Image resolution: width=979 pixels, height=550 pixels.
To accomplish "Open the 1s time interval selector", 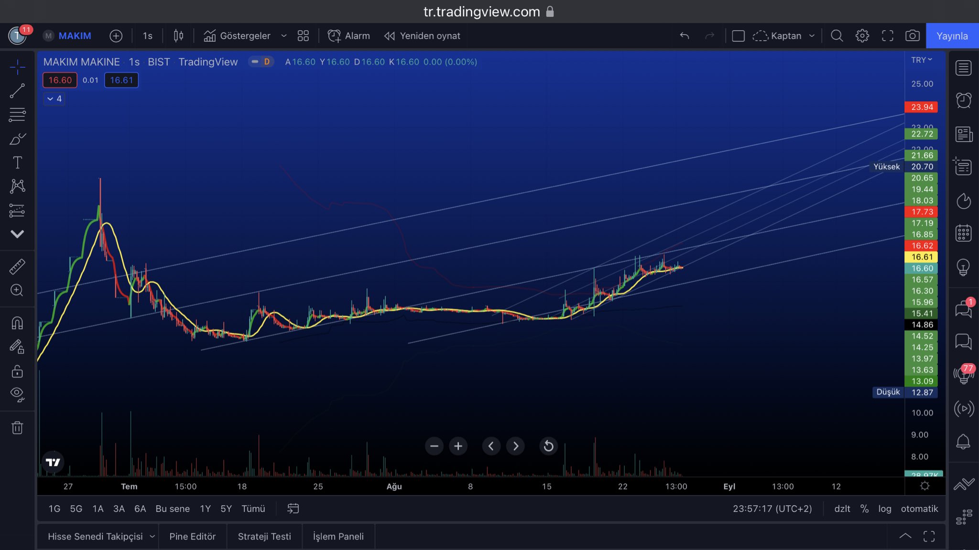I will pyautogui.click(x=147, y=36).
